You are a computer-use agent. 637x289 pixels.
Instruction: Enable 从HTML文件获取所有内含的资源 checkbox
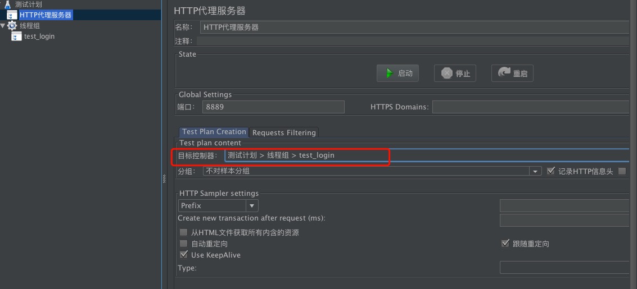pos(184,233)
